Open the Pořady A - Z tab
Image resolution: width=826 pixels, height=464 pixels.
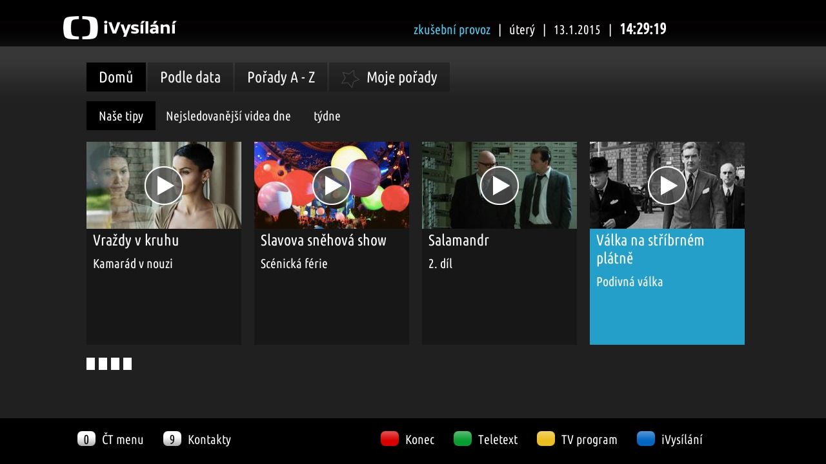(281, 77)
